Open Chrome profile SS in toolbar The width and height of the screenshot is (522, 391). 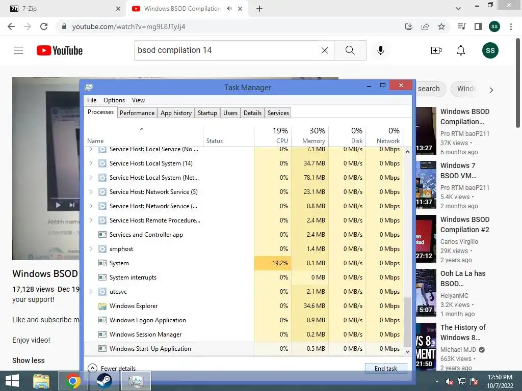494,26
